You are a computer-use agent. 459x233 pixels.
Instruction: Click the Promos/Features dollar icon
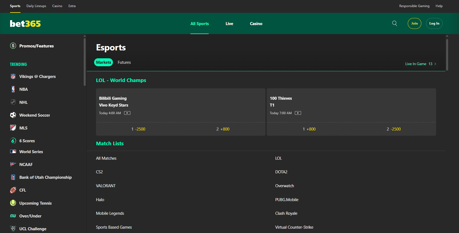click(x=13, y=46)
